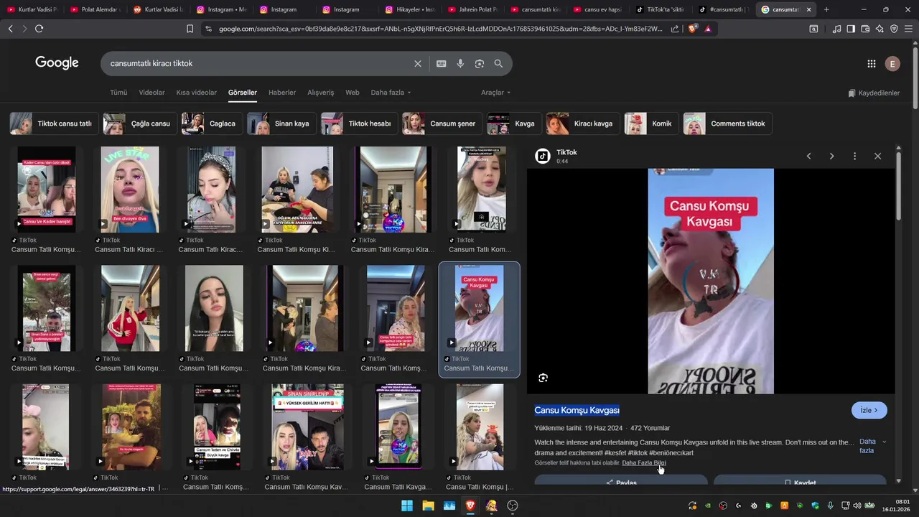919x517 pixels.
Task: Open the Brave Rewards triangle icon
Action: (708, 29)
